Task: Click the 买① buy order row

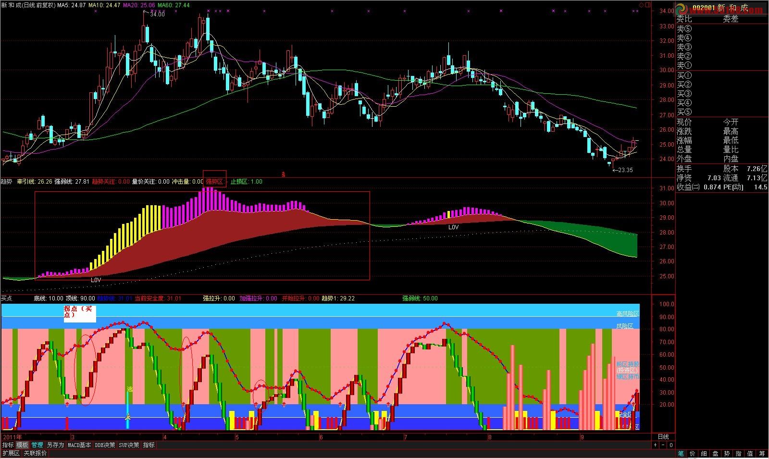Action: tap(684, 76)
